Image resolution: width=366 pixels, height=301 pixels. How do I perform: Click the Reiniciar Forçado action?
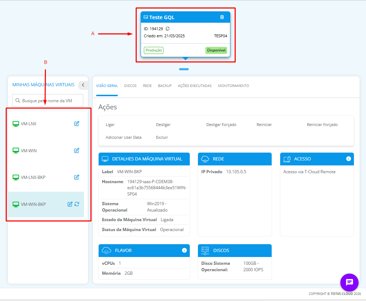click(322, 125)
